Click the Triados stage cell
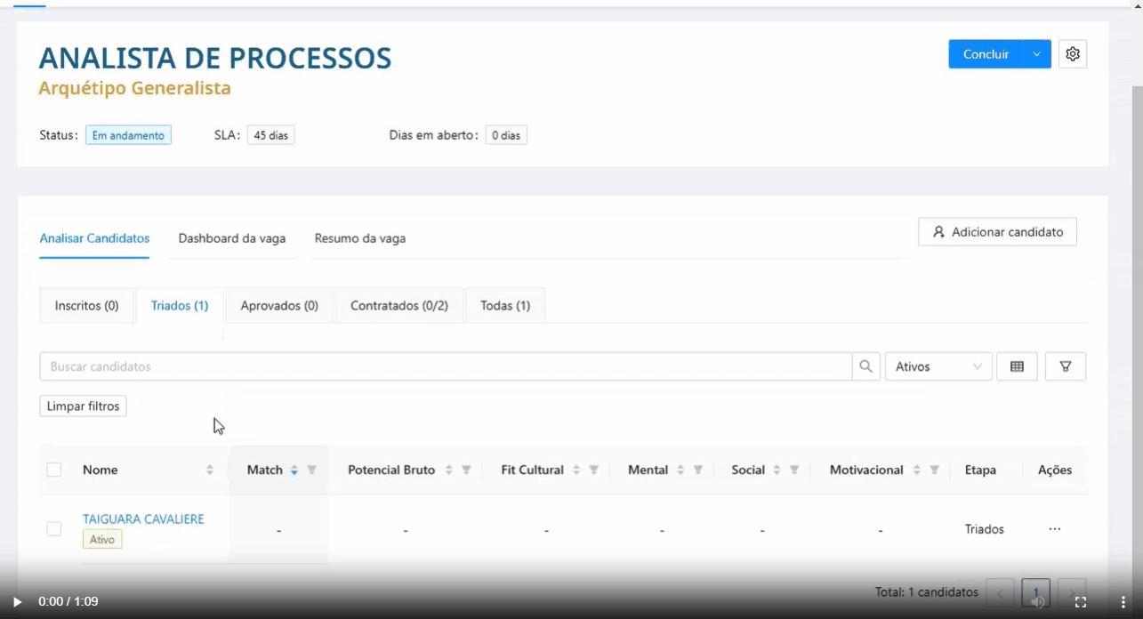Screen dimensions: 1143x619 pos(985,529)
